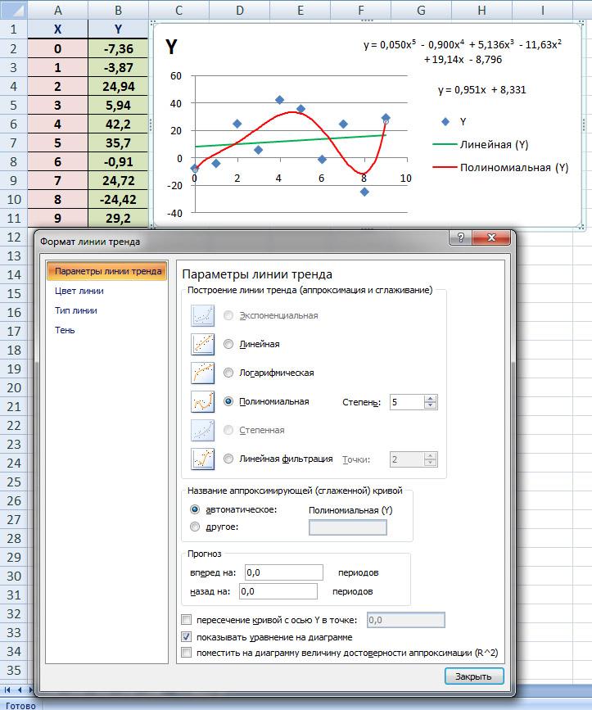Click the Exponential trendline type icon
Screen dimensions: 592x710
203,315
